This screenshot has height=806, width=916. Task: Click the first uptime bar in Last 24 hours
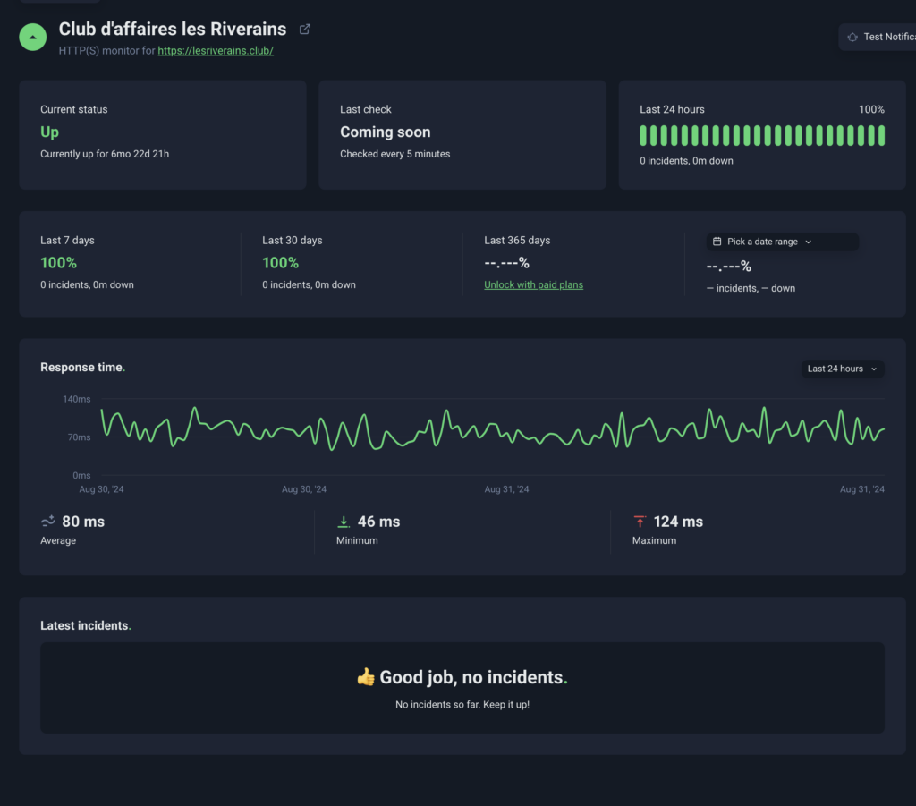tap(643, 135)
